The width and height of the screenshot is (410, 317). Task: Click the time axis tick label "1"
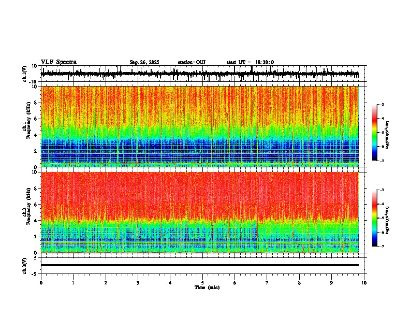coord(73,283)
